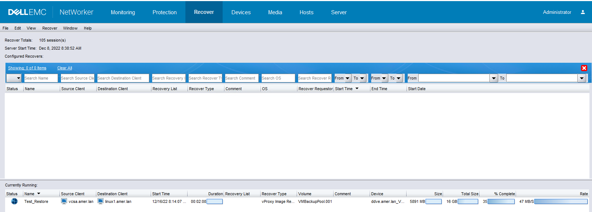
Task: Click the linux1.amer.lan destination client computer icon
Action: coord(100,201)
